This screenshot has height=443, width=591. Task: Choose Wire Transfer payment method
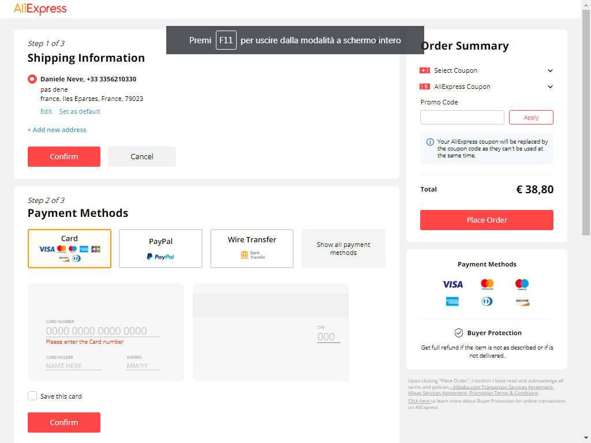pyautogui.click(x=252, y=249)
